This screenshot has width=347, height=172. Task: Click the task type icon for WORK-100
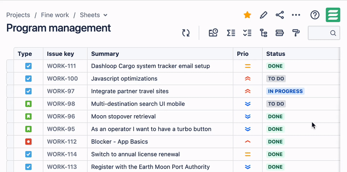(x=28, y=78)
